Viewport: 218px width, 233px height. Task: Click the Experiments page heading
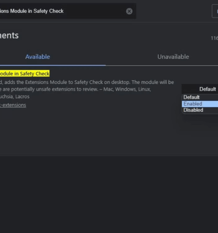click(9, 35)
